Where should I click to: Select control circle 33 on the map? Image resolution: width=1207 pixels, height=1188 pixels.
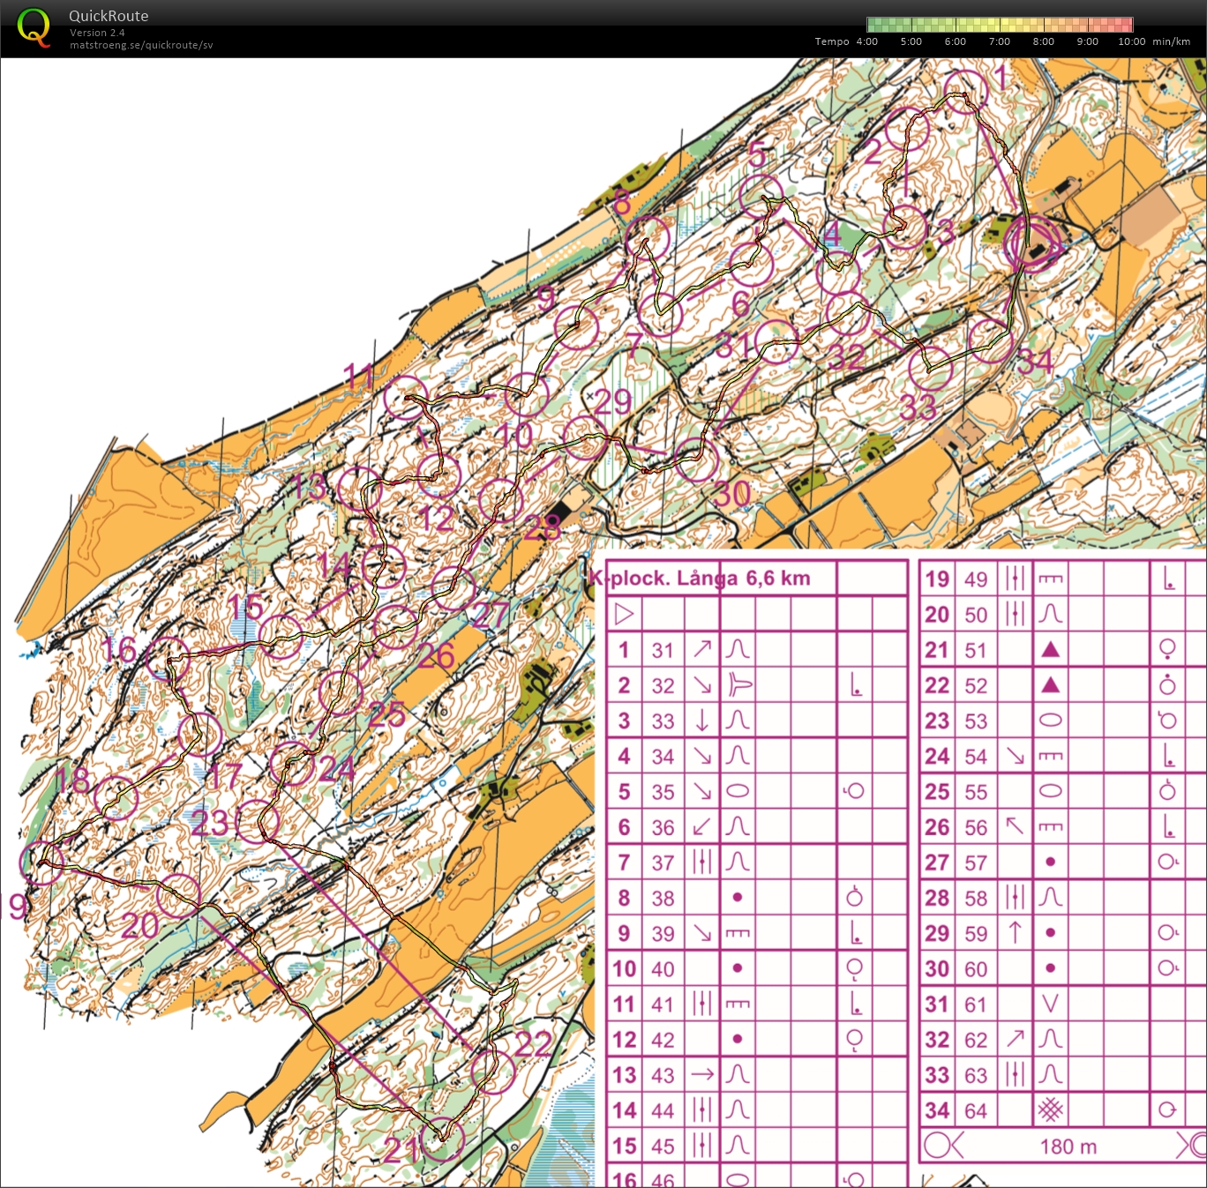pos(931,368)
